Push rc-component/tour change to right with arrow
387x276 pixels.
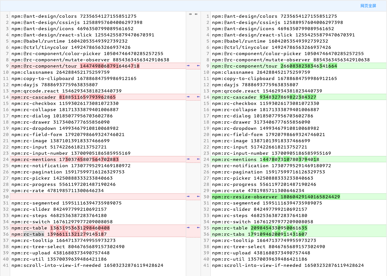(188, 66)
